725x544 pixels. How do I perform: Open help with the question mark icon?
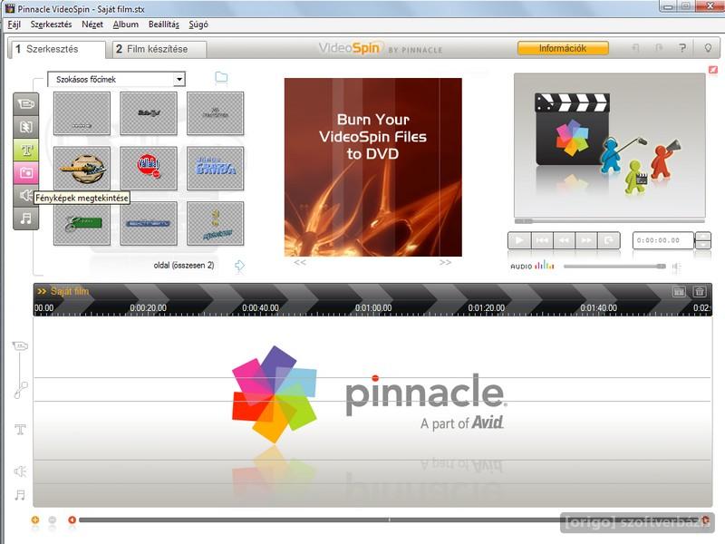[x=682, y=48]
